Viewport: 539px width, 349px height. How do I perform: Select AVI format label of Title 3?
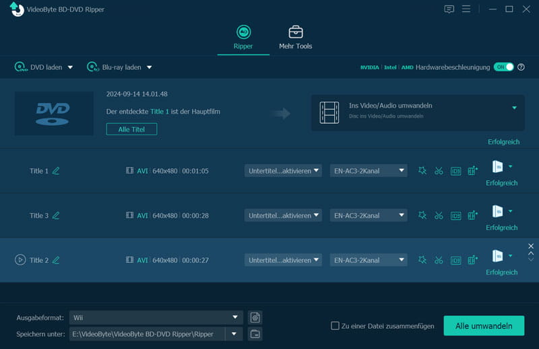tap(142, 215)
